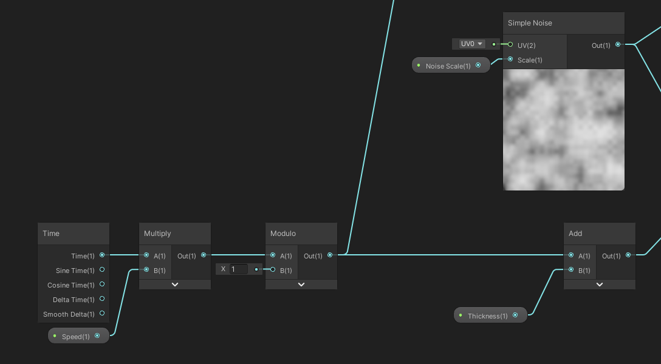Click the Sine Time(1) output port
The image size is (661, 364).
click(x=102, y=270)
